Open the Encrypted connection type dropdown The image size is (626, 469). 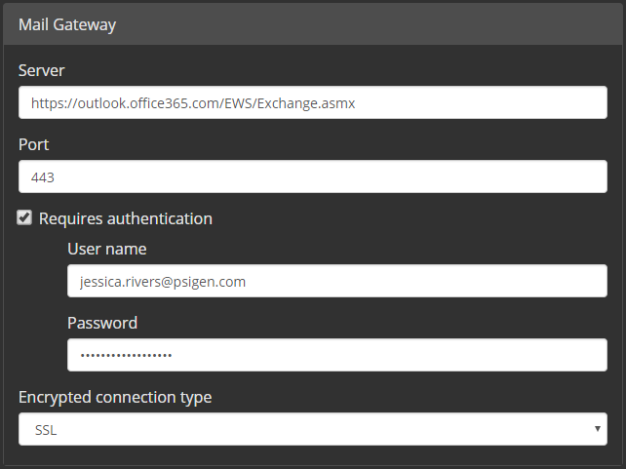click(313, 429)
